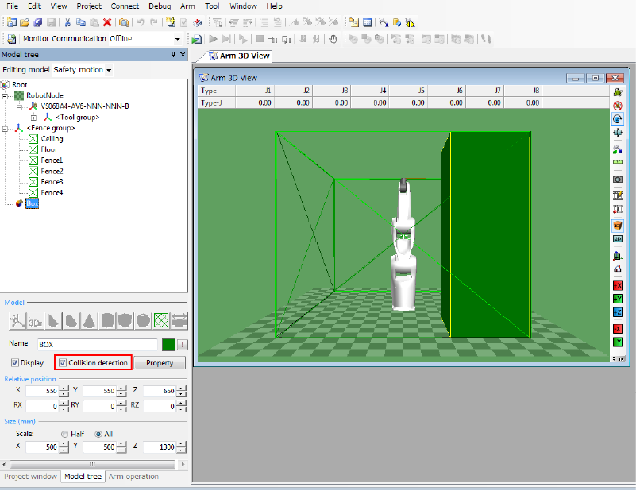Screen dimensions: 636x491
Task: Open the Editing model Safety motion dropdown
Action: click(x=108, y=70)
